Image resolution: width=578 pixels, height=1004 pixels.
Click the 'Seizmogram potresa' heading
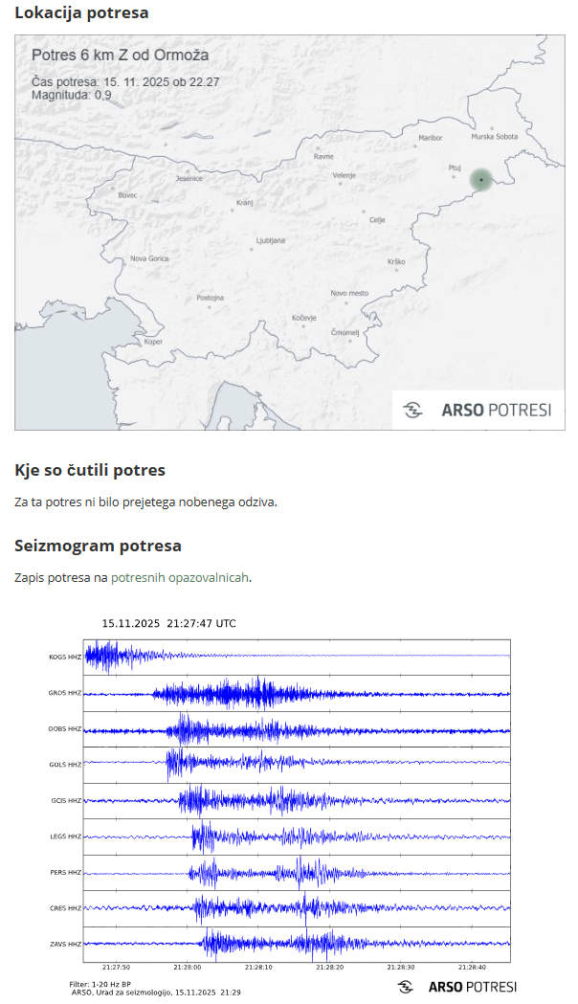(98, 546)
